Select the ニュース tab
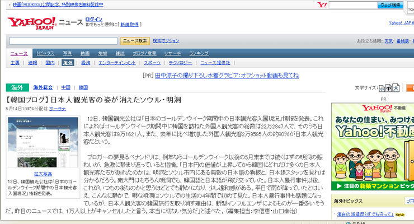Screen dimensions: 414x224 click(x=19, y=54)
